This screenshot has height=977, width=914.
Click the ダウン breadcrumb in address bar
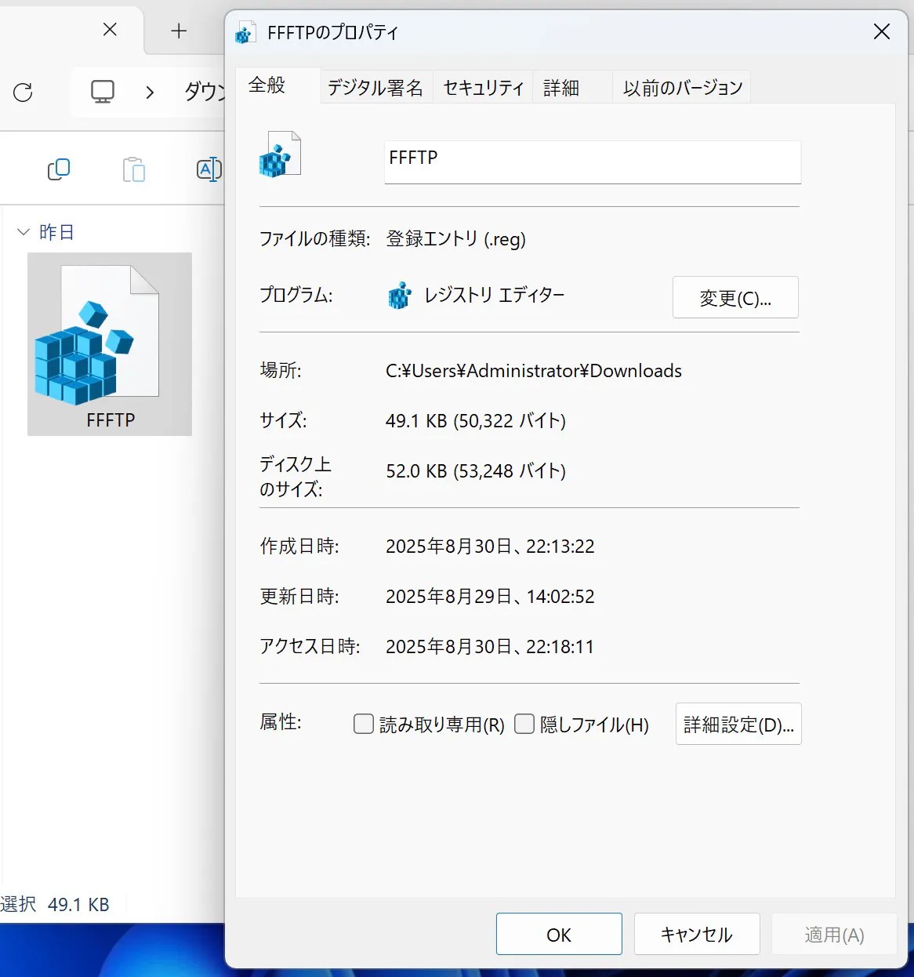click(x=204, y=92)
